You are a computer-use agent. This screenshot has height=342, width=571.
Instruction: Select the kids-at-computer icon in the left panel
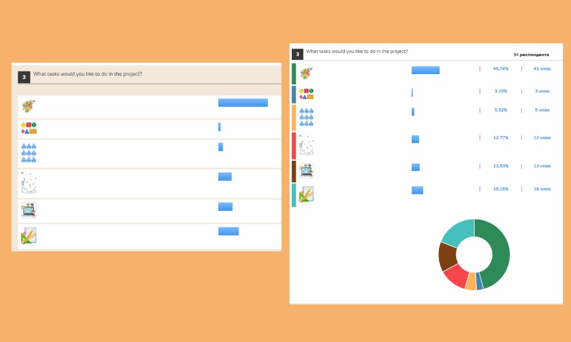click(29, 210)
